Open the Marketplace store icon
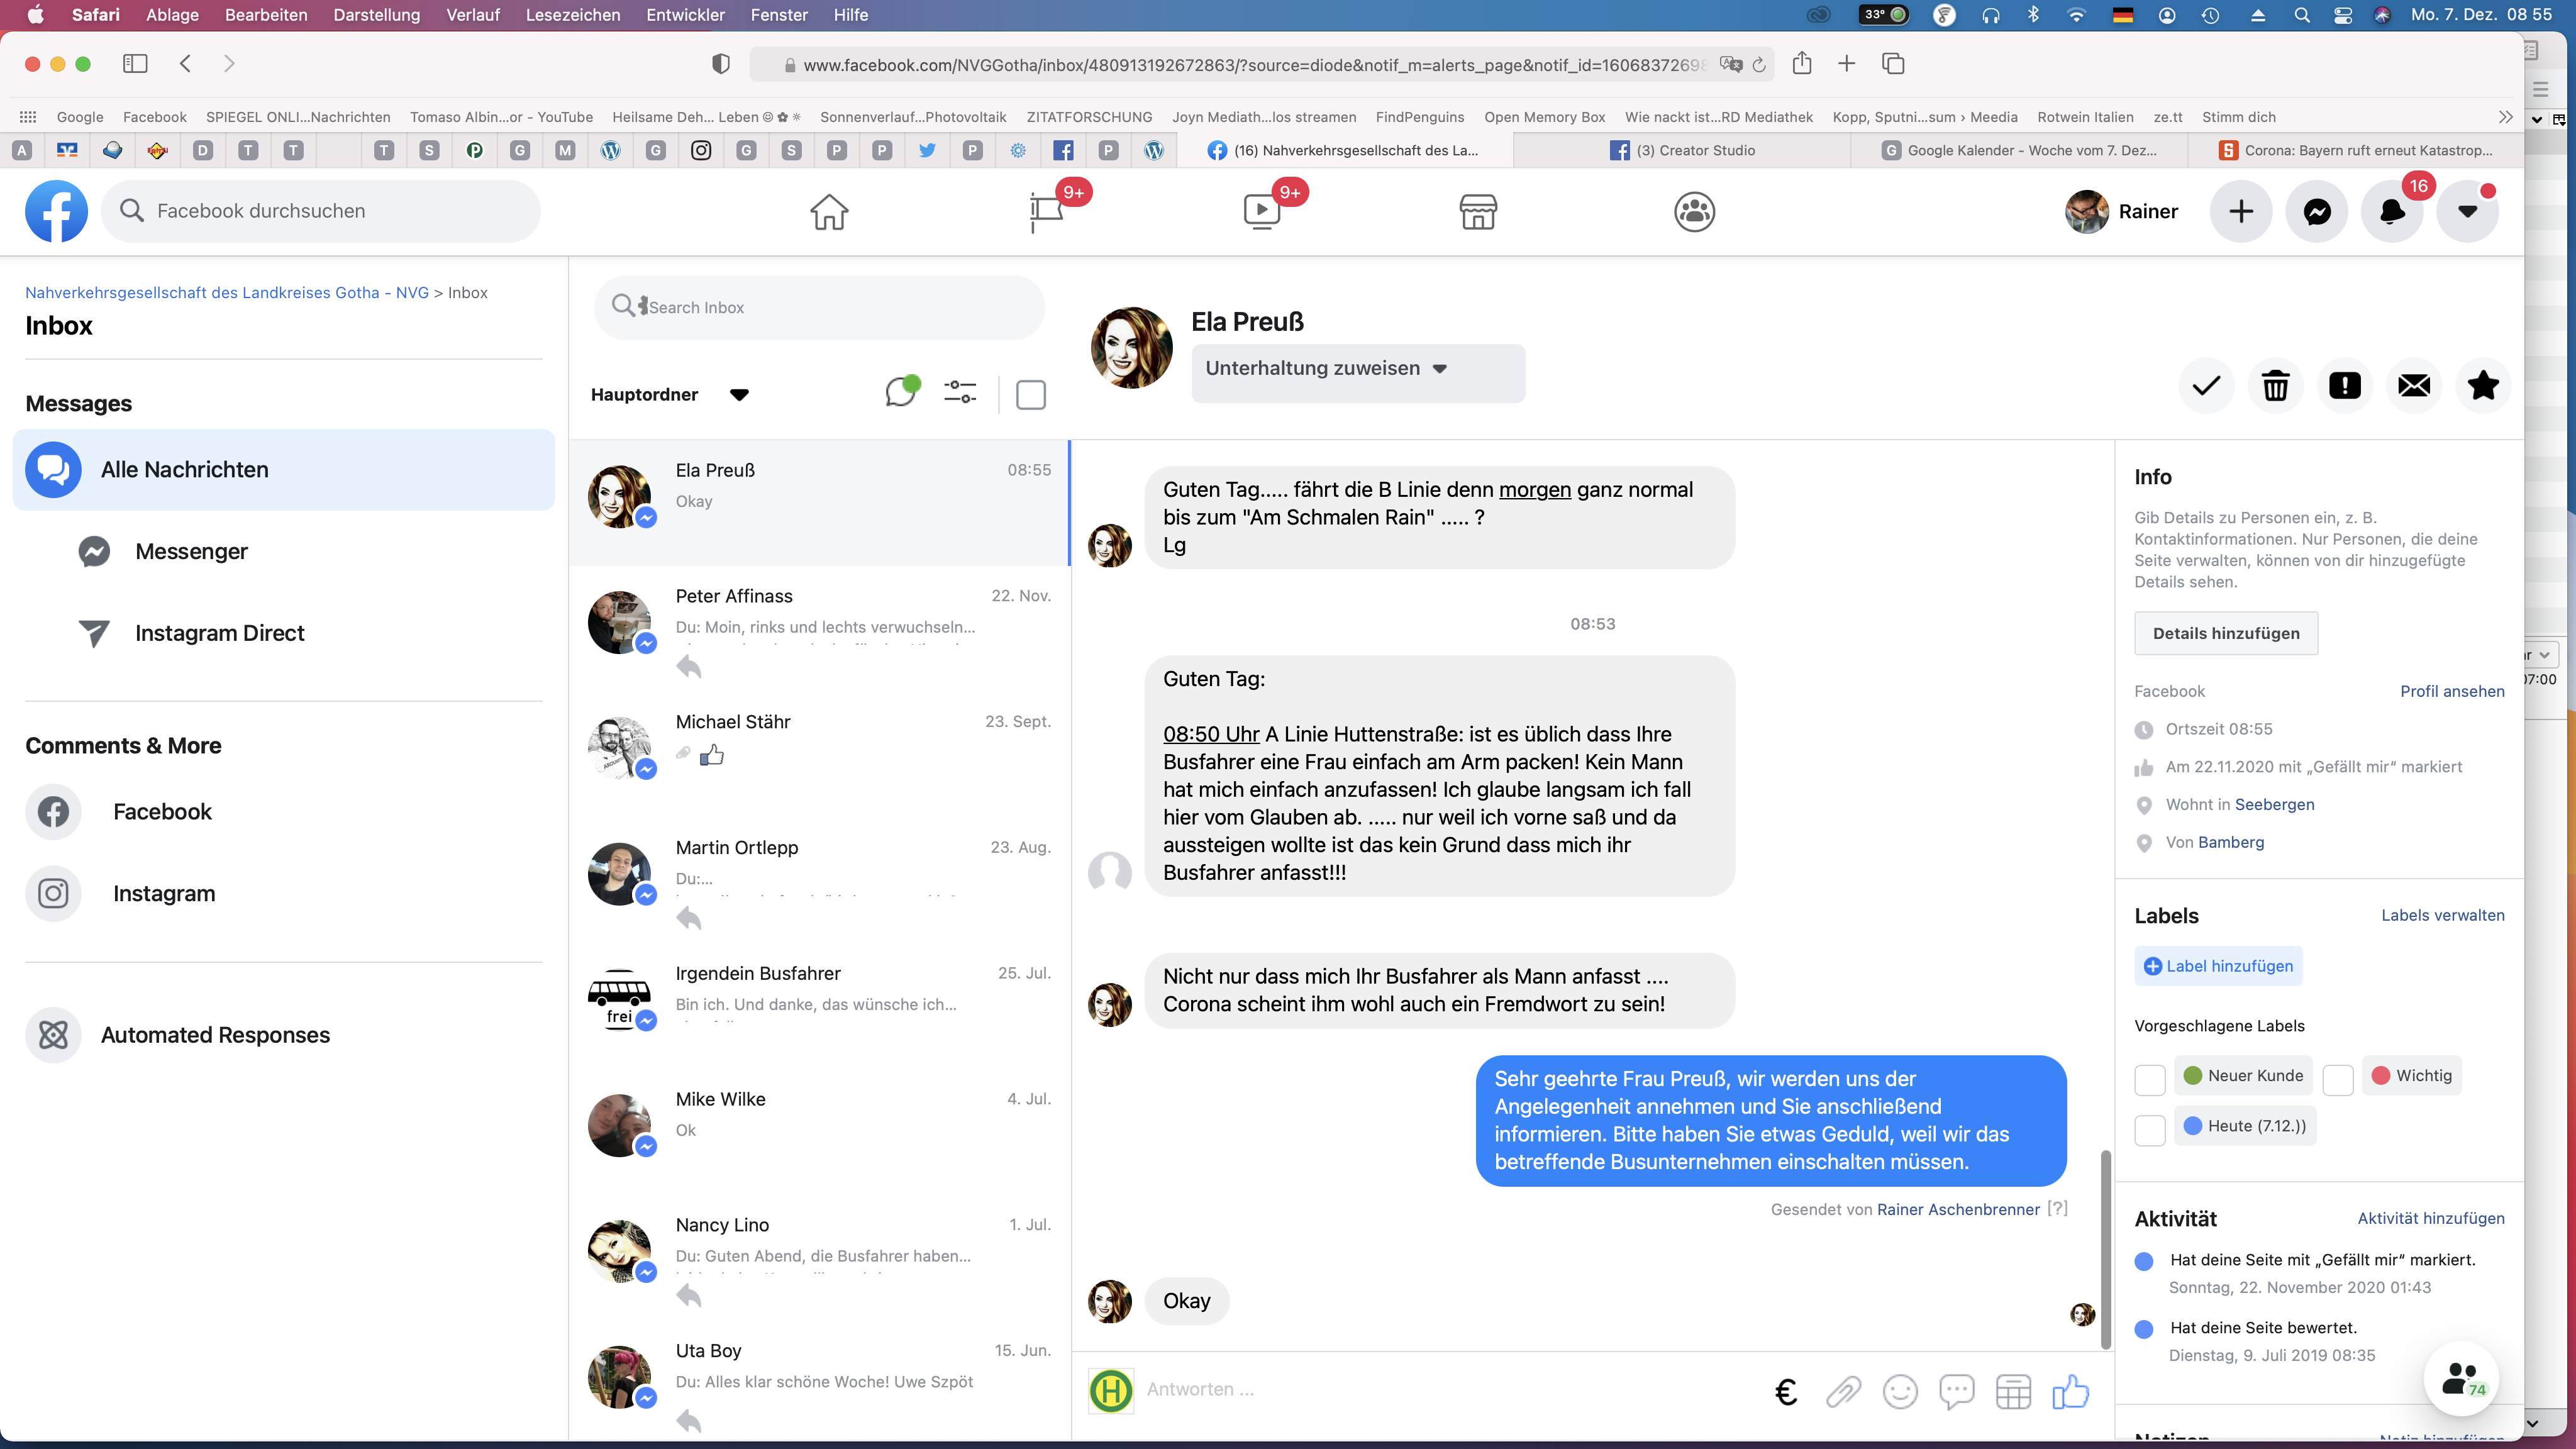Screen dimensions: 2576x1449 [x=1478, y=212]
